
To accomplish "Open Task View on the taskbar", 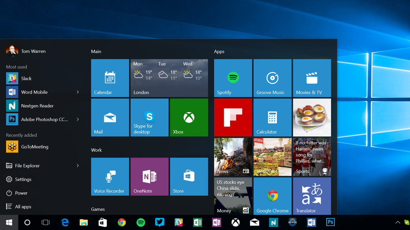I will [x=45, y=222].
